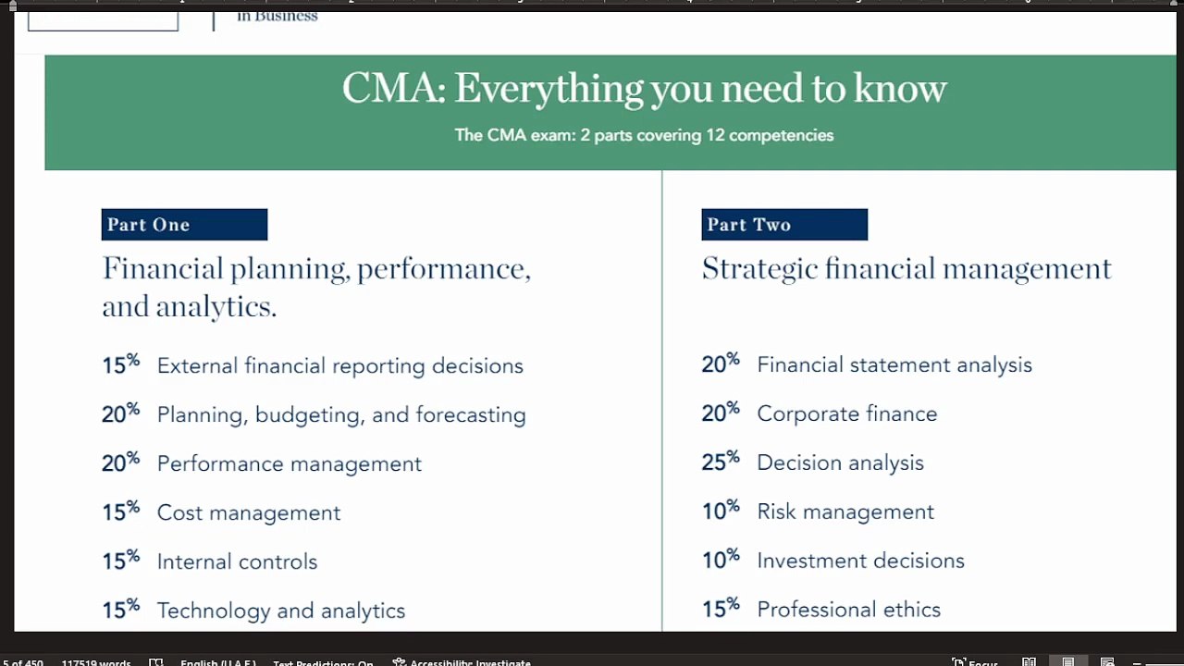1184x666 pixels.
Task: Click the Part Two label box
Action: coord(784,225)
